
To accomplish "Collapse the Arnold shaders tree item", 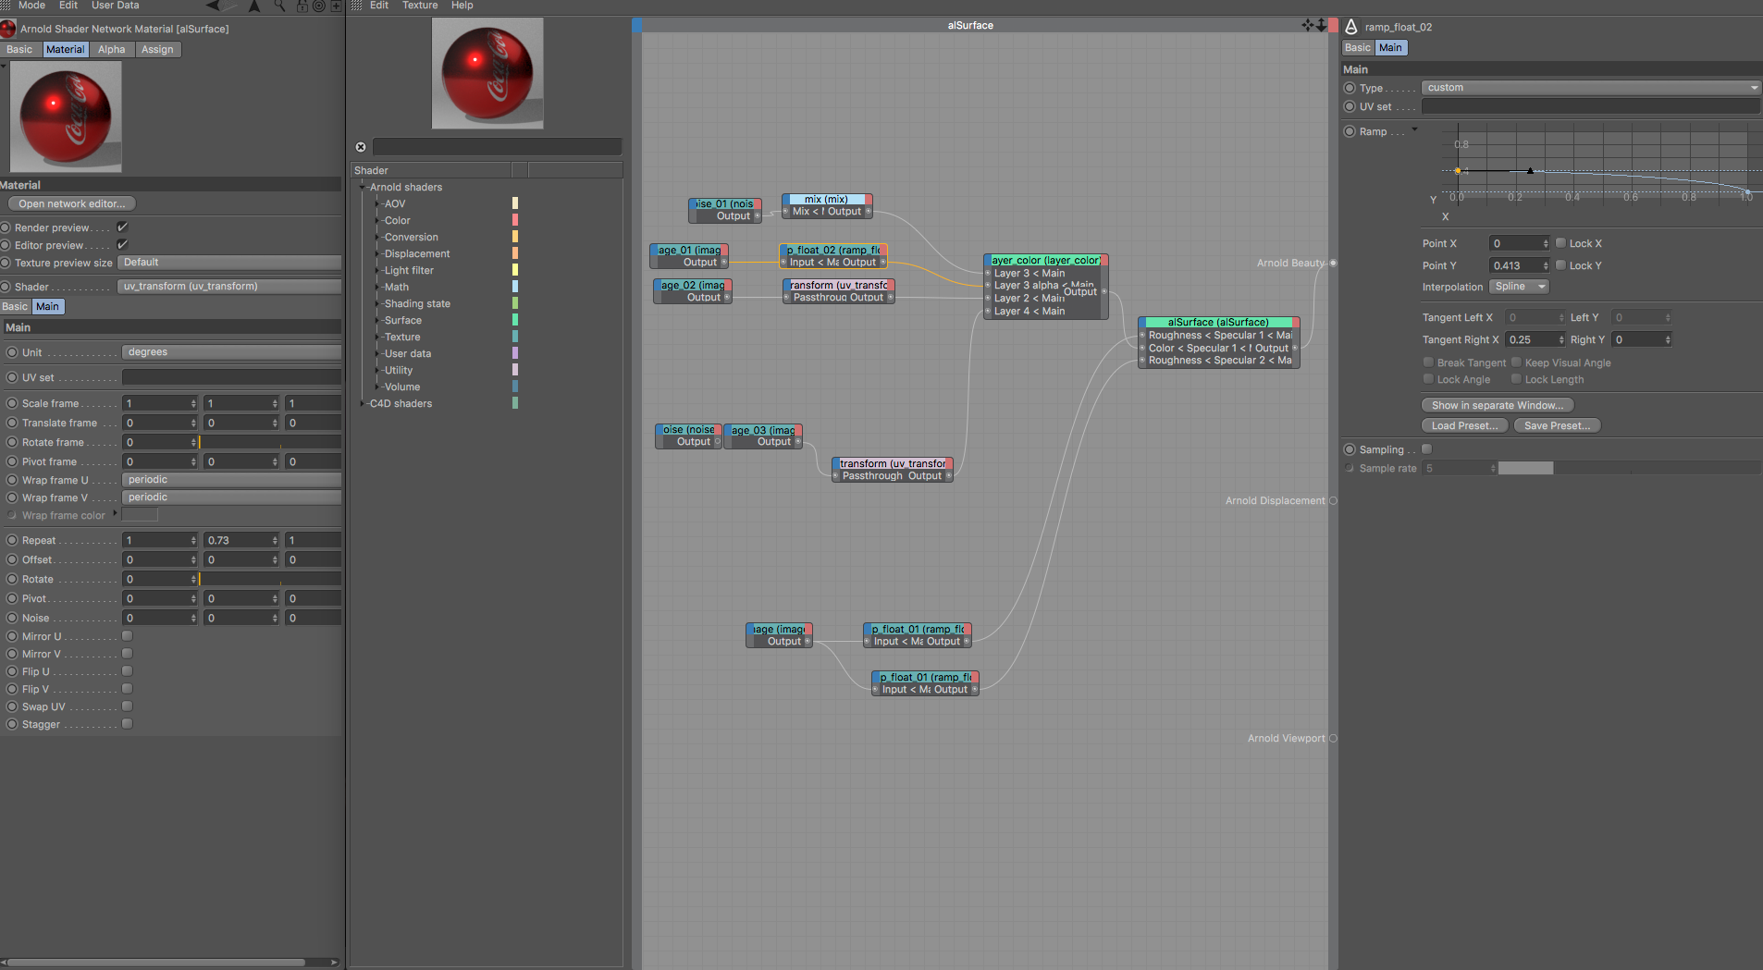I will pyautogui.click(x=364, y=187).
